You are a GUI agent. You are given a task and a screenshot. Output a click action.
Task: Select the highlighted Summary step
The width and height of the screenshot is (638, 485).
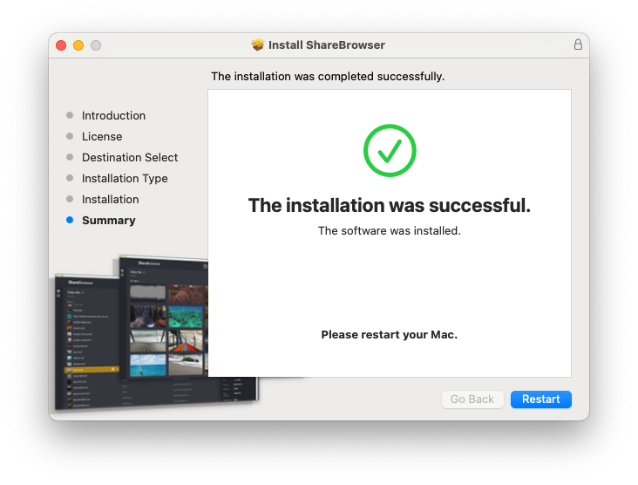coord(109,221)
